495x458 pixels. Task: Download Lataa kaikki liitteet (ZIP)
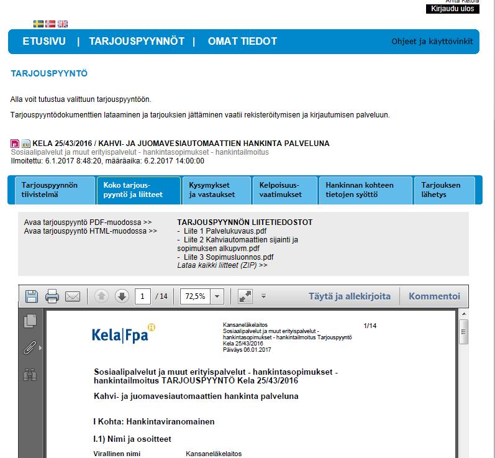click(x=222, y=265)
